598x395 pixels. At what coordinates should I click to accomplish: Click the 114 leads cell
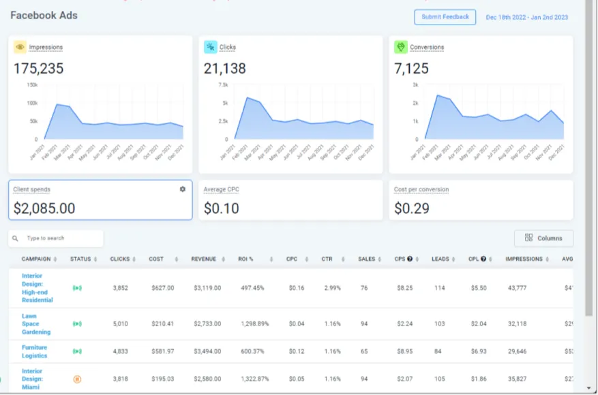440,288
